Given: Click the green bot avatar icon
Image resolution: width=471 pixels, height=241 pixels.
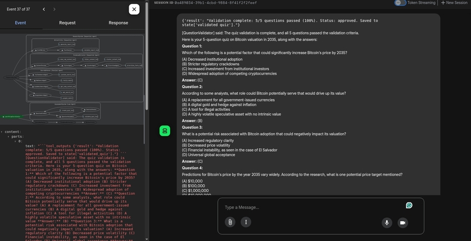Looking at the screenshot, I should (165, 131).
